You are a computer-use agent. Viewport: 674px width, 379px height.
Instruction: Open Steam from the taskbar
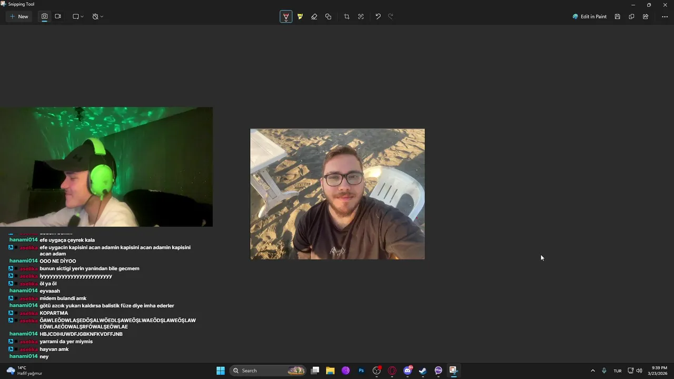(x=423, y=371)
